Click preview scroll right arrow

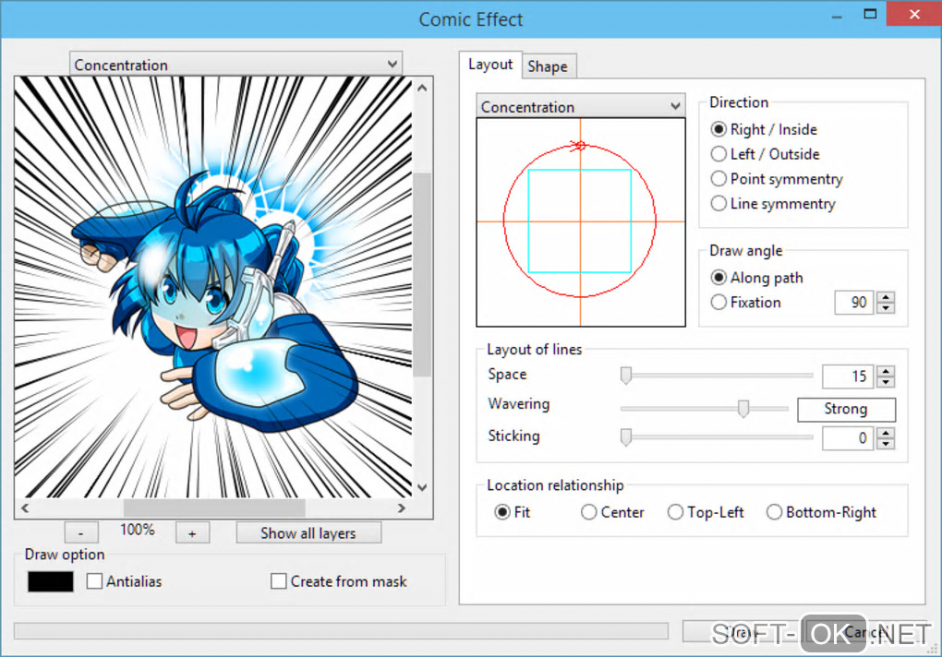point(402,508)
